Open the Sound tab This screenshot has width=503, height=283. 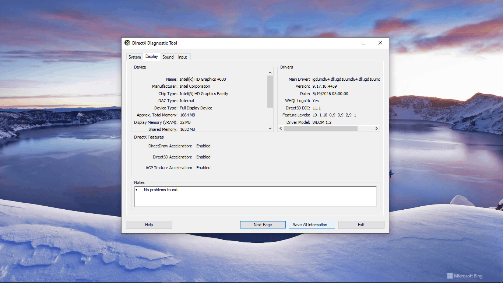click(168, 57)
